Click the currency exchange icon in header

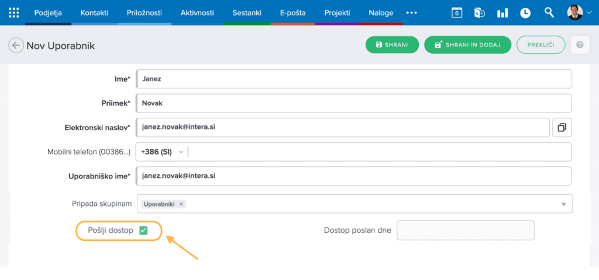(479, 12)
